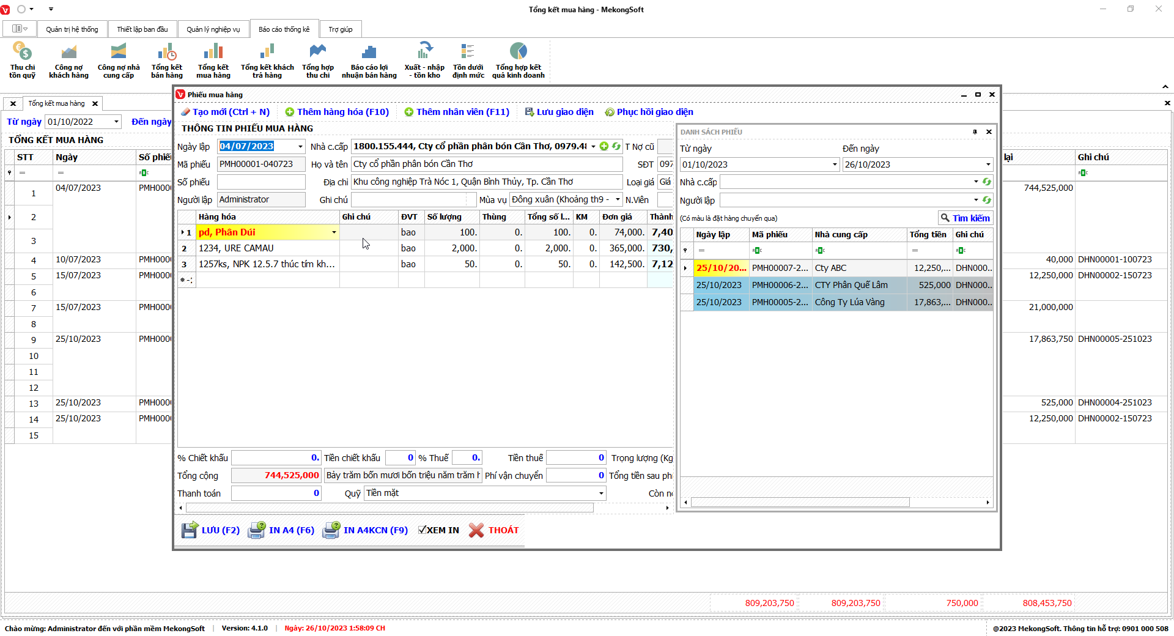Switch to Quản lý nghiệp vụ tab

point(213,29)
